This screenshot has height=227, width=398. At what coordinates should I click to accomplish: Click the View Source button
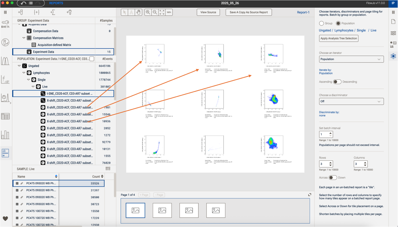coord(208,12)
